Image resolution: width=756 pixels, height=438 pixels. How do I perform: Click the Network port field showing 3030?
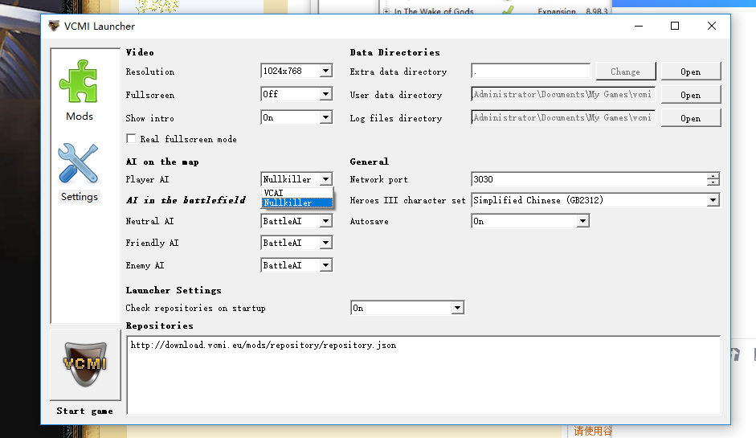point(589,179)
